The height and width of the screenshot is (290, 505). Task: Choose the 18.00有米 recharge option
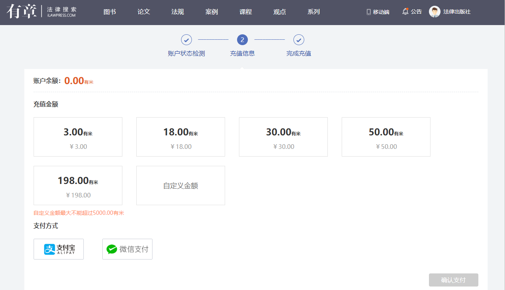[x=181, y=137]
